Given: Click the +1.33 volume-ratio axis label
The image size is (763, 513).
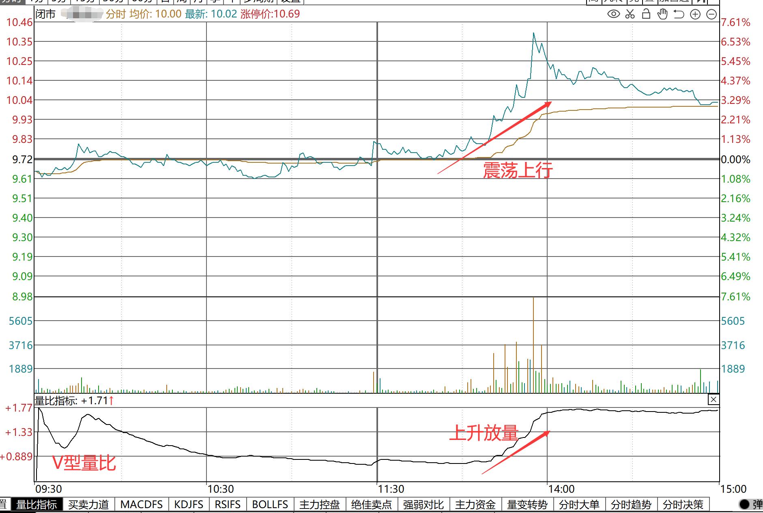Looking at the screenshot, I should [x=19, y=432].
